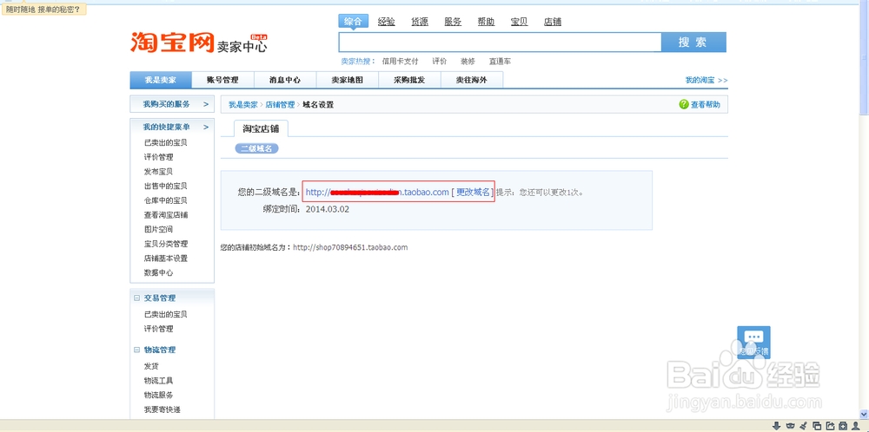
Task: Open 评价管理 under 我的快捷菜单
Action: (158, 157)
